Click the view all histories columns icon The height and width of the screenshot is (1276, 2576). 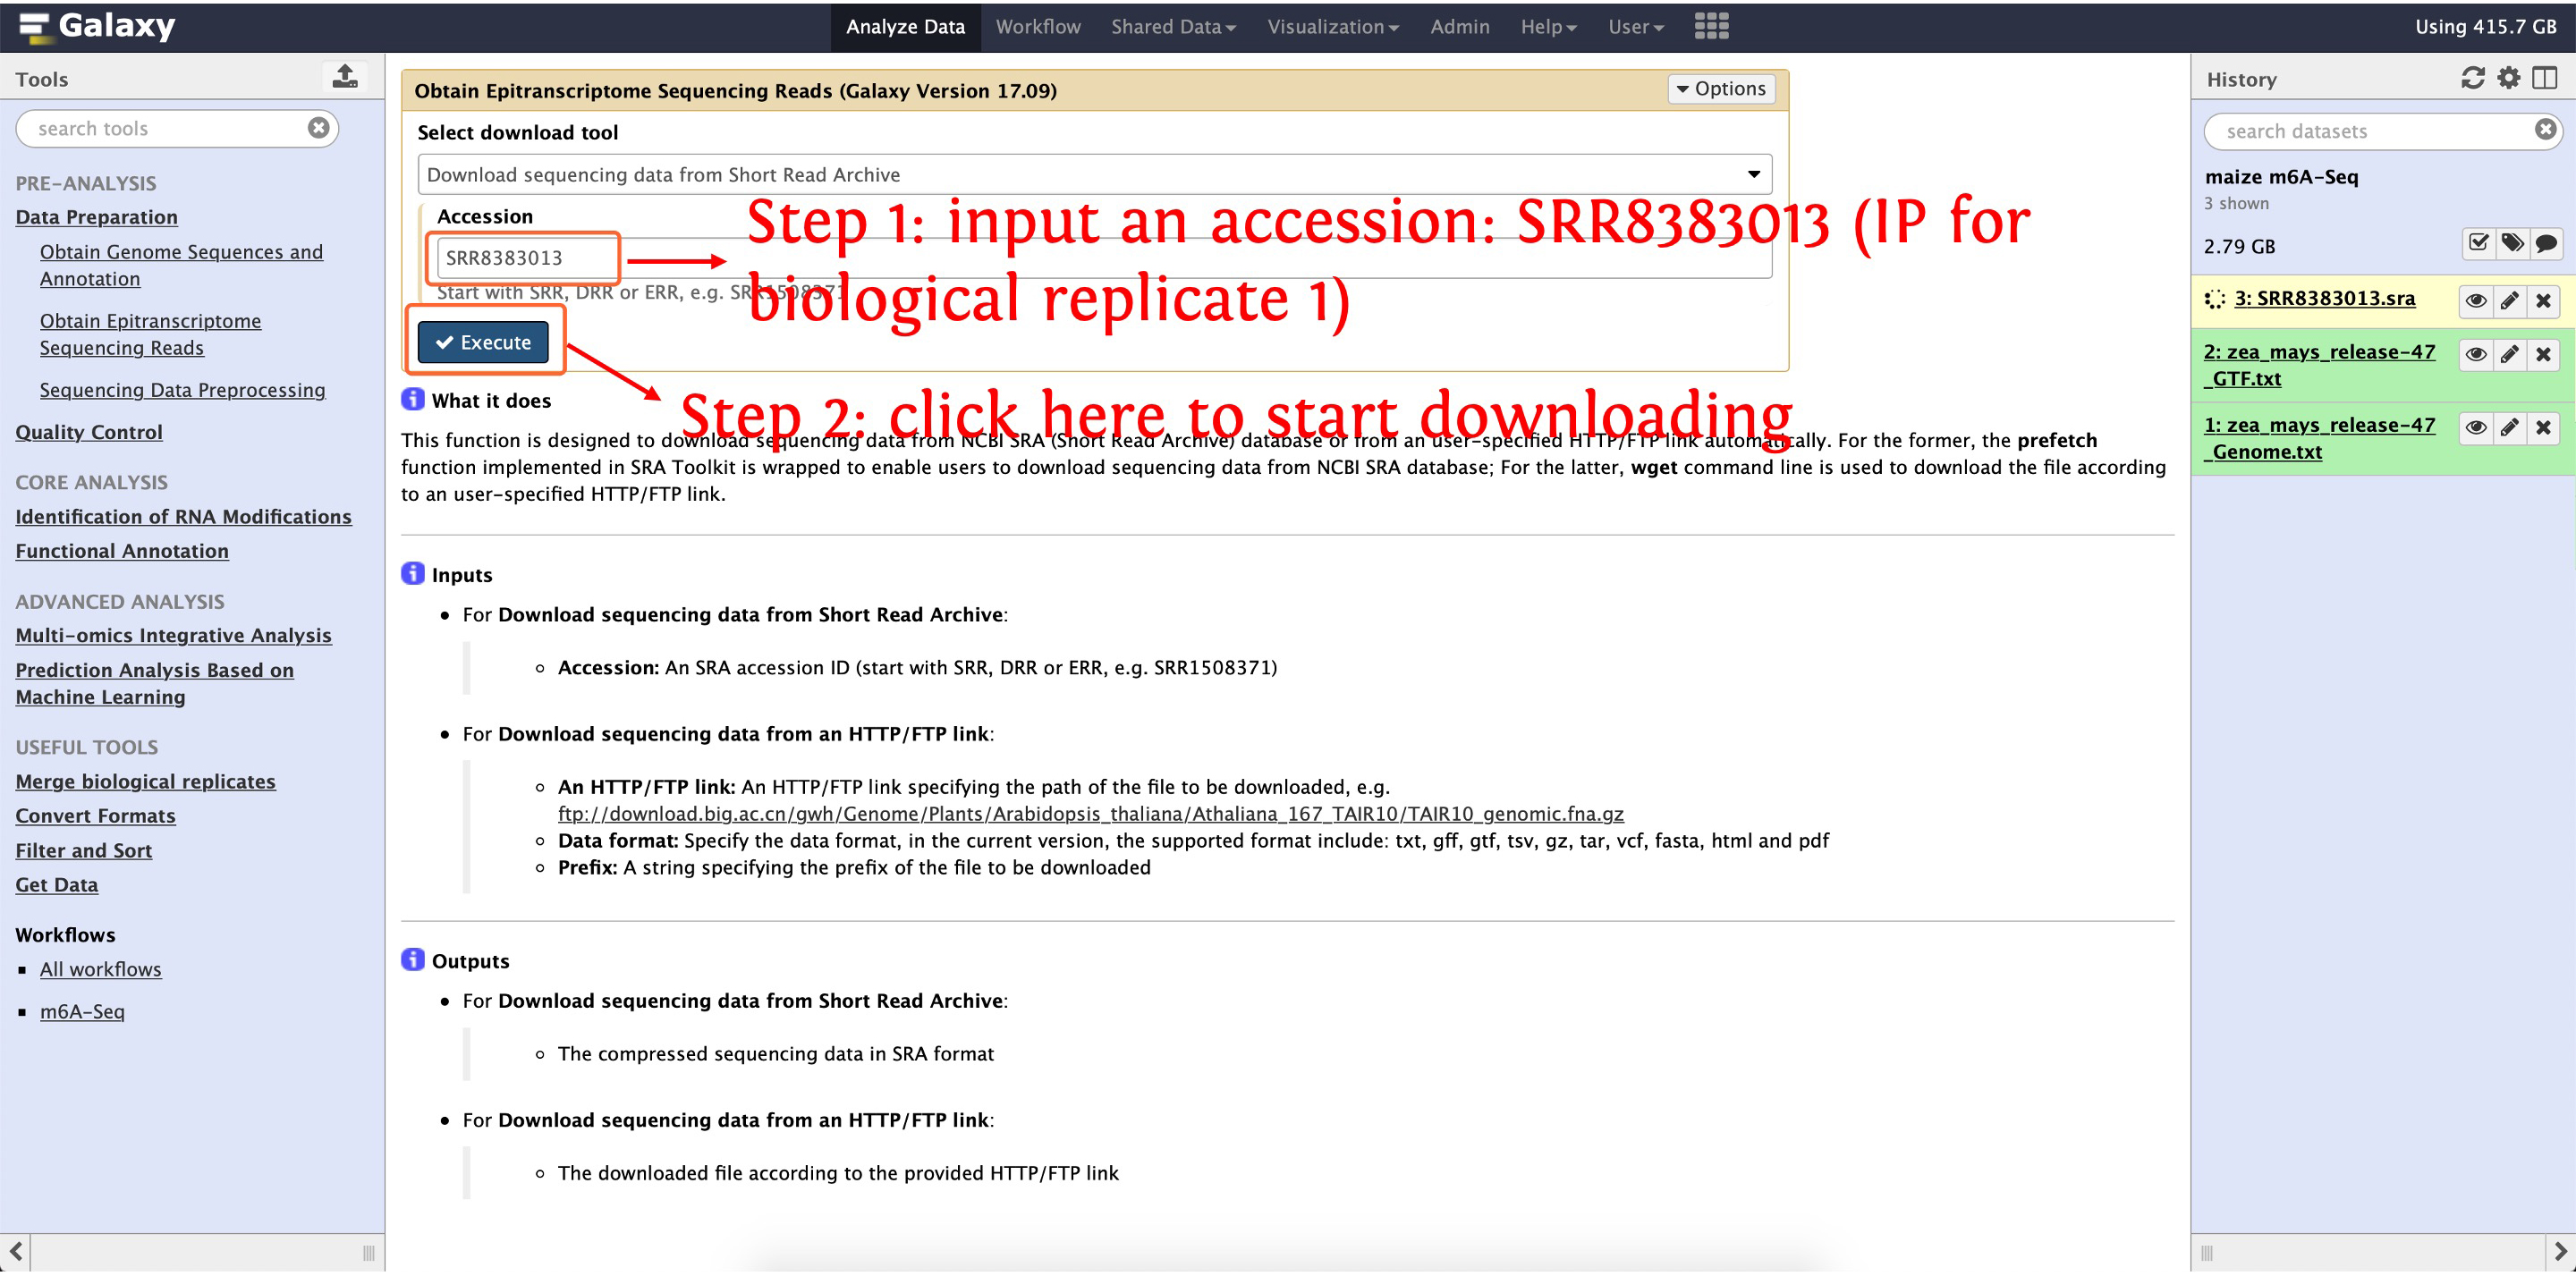click(2544, 78)
